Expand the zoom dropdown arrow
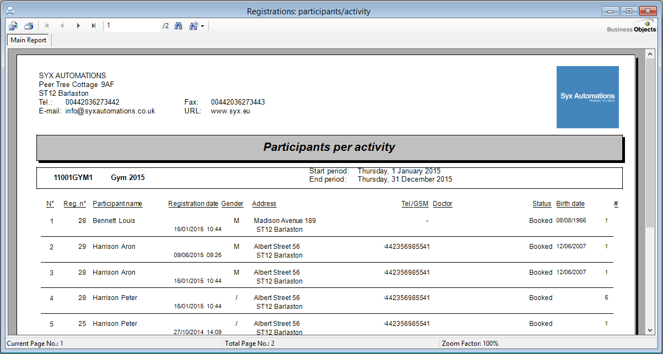This screenshot has height=354, width=663. (203, 26)
